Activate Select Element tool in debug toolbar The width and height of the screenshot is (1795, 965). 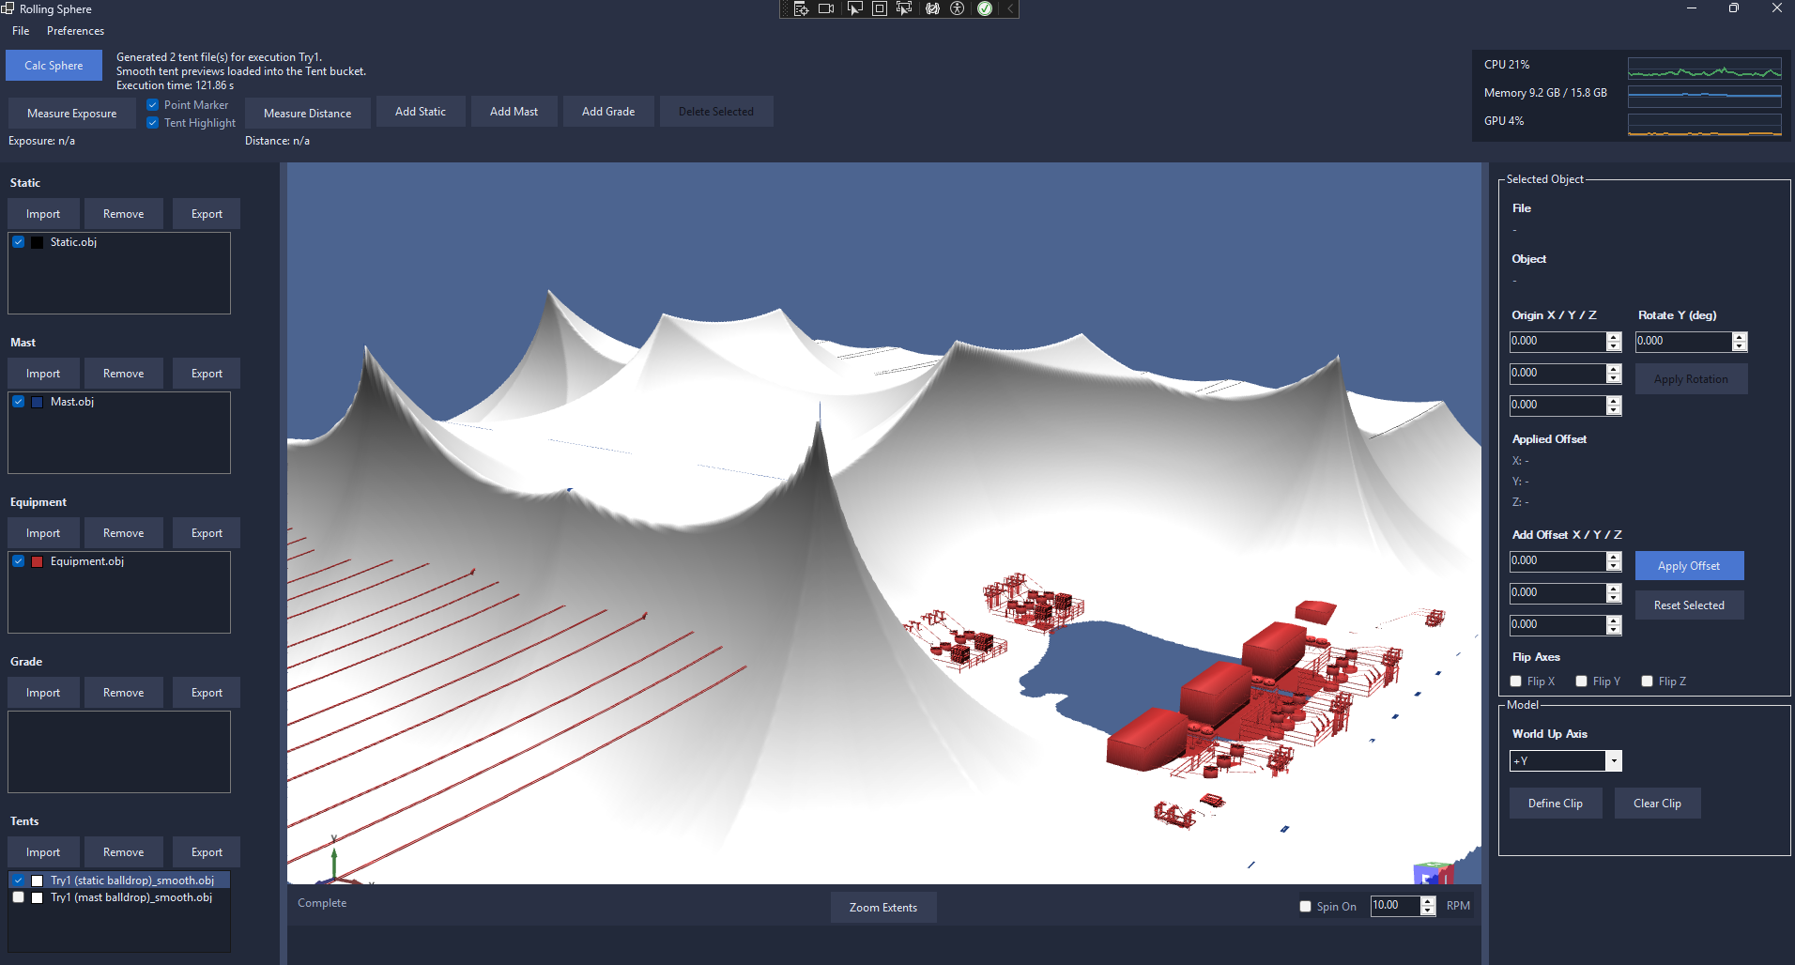click(x=854, y=8)
